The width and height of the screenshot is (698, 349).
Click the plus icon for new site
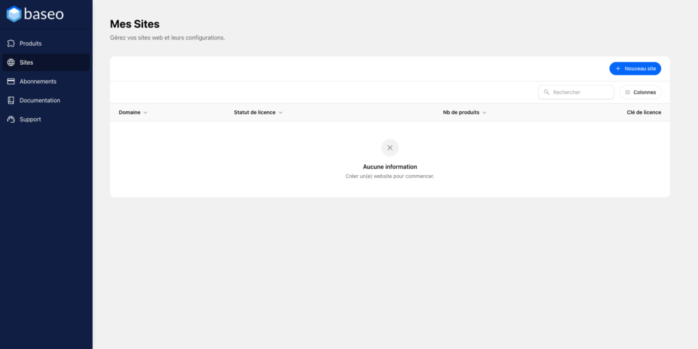pos(618,69)
